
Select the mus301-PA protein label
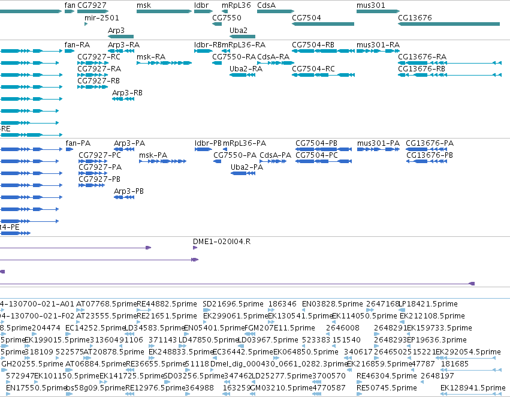378,143
